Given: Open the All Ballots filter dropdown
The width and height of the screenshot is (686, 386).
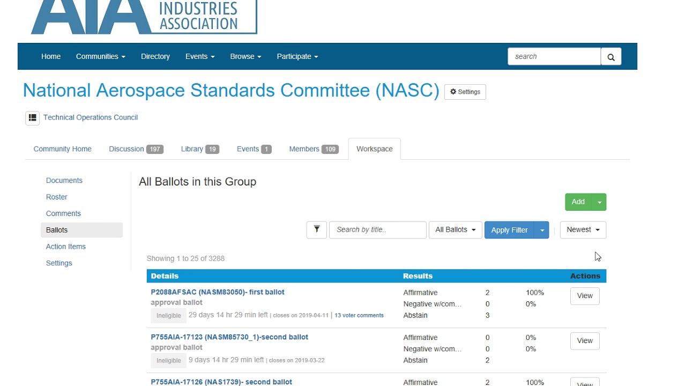Looking at the screenshot, I should click(x=456, y=229).
